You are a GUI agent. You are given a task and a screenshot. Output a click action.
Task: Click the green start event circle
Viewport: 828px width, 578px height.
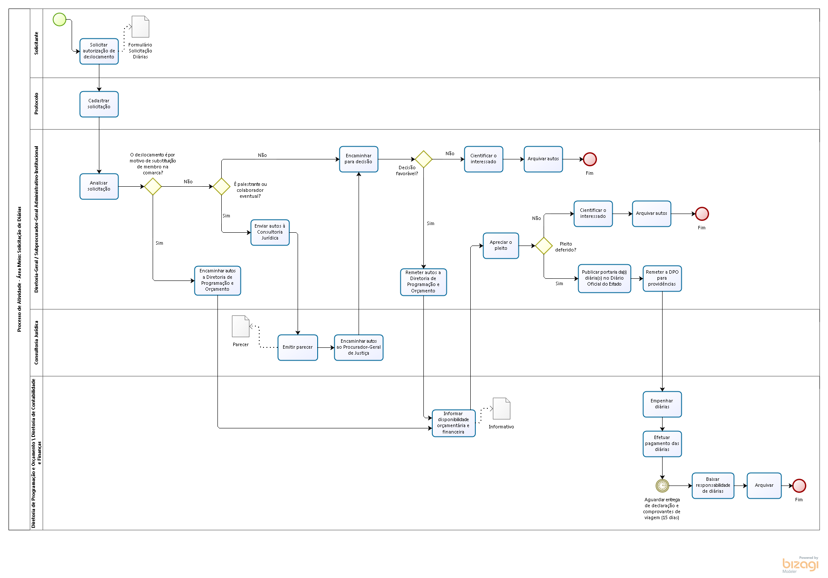(x=59, y=19)
